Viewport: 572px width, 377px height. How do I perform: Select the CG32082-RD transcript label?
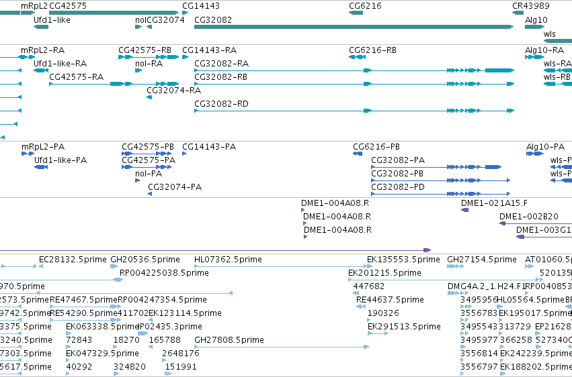pos(221,104)
